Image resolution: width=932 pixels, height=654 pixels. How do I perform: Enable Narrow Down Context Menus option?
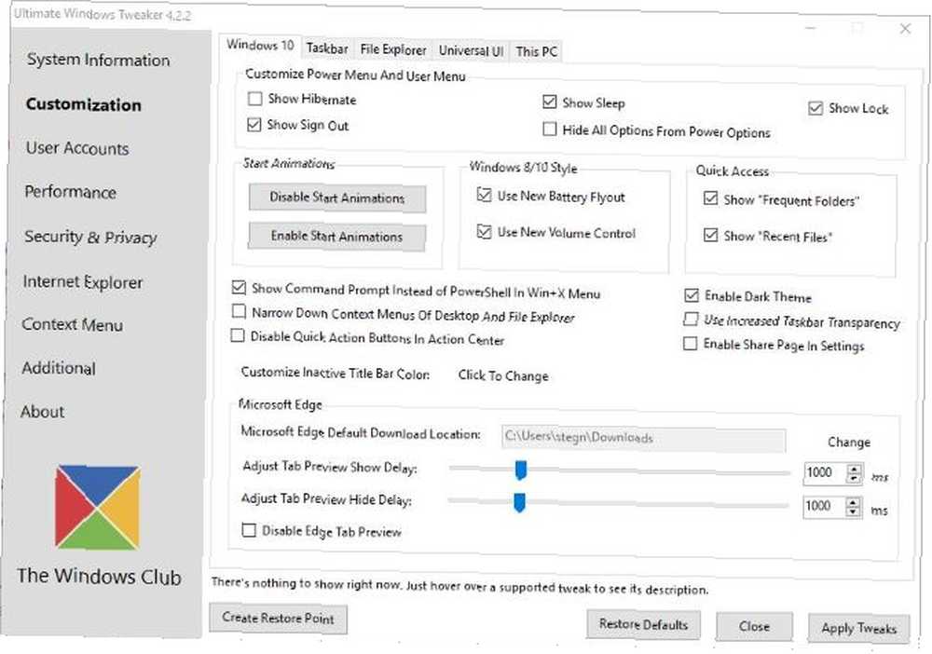[239, 311]
